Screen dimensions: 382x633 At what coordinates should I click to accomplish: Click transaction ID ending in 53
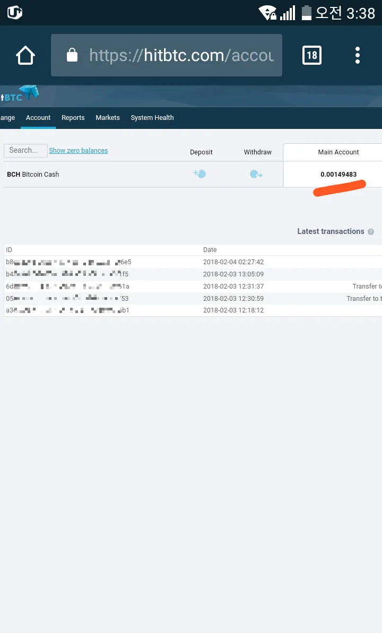(67, 298)
